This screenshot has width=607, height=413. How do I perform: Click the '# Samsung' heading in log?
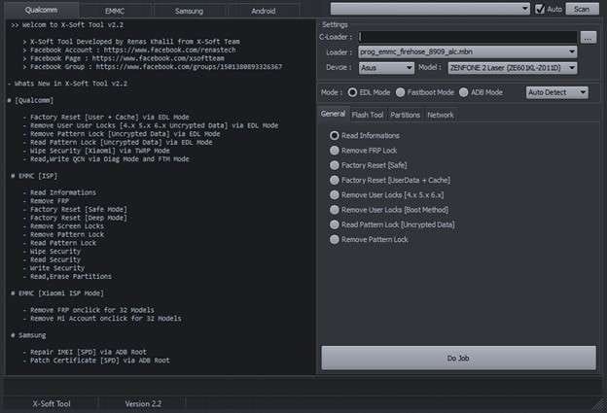pyautogui.click(x=28, y=335)
